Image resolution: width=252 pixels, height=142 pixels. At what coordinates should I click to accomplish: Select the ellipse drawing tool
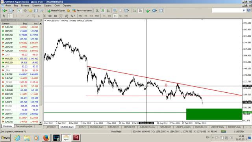(50, 16)
